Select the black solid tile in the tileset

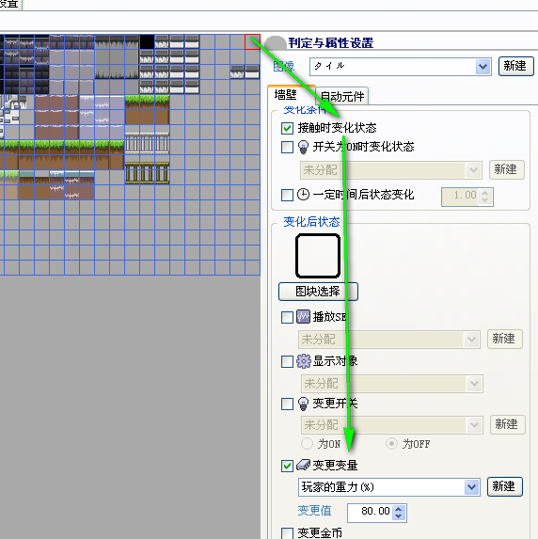point(147,42)
